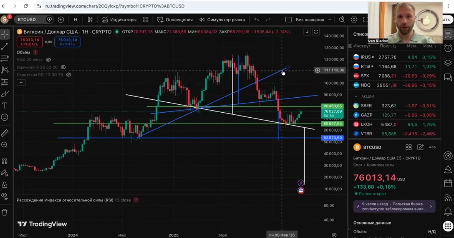
Task: Toggle auto-fit data to screen button
Action: 316,32
